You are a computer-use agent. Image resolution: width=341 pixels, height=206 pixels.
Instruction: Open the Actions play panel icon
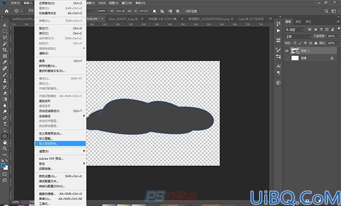[278, 31]
